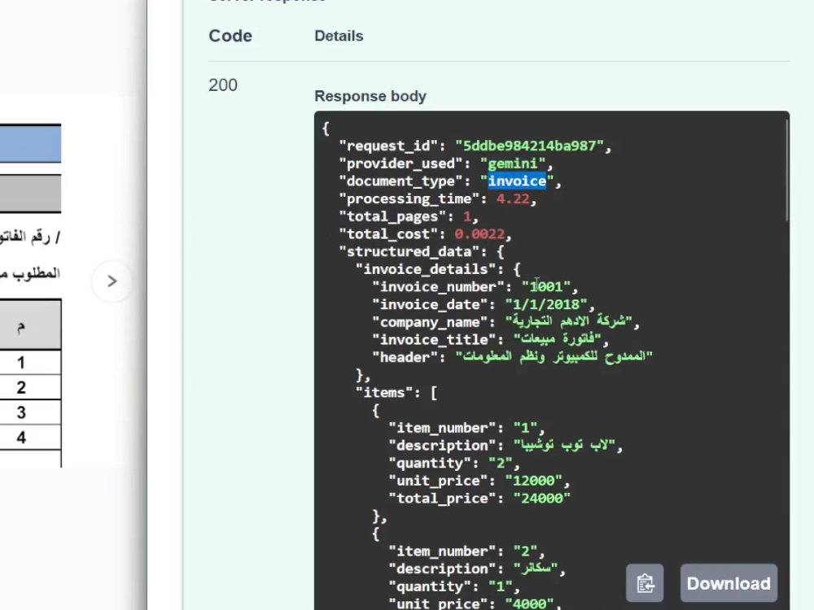Click the processing_time value 4.22

click(x=513, y=199)
